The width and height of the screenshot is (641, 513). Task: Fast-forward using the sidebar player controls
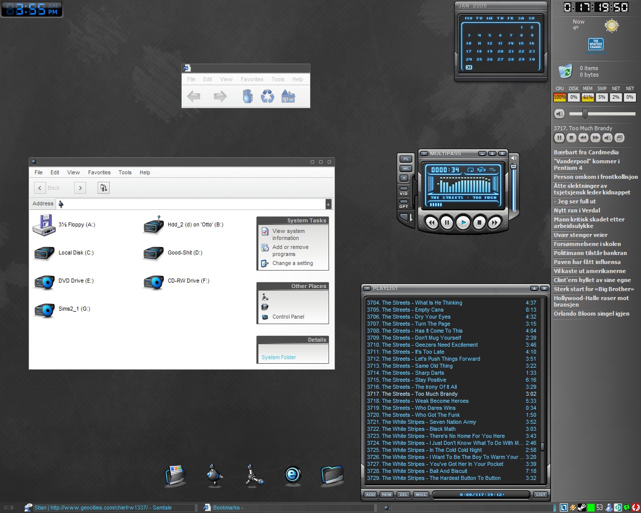pyautogui.click(x=595, y=138)
